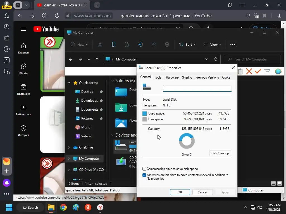Go back in the My Computer window
The height and width of the screenshot is (214, 286).
tap(71, 59)
